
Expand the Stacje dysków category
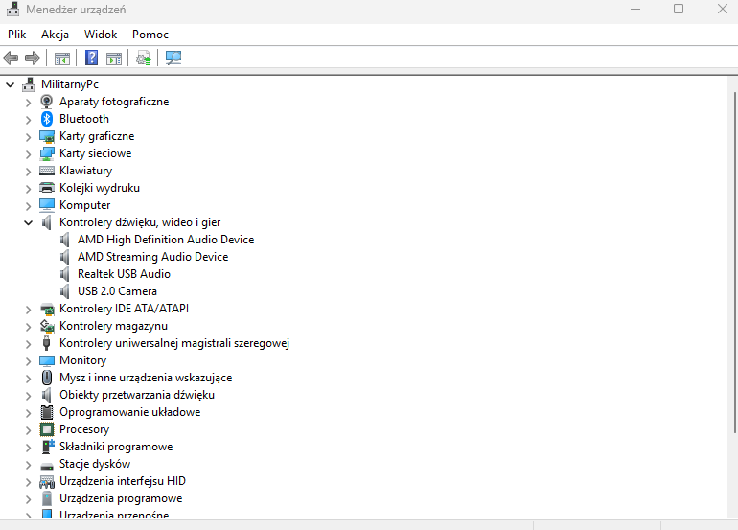(28, 464)
